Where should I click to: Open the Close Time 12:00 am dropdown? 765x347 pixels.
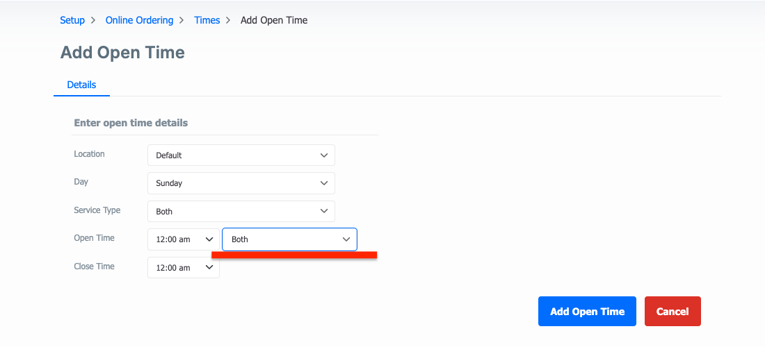click(x=184, y=268)
